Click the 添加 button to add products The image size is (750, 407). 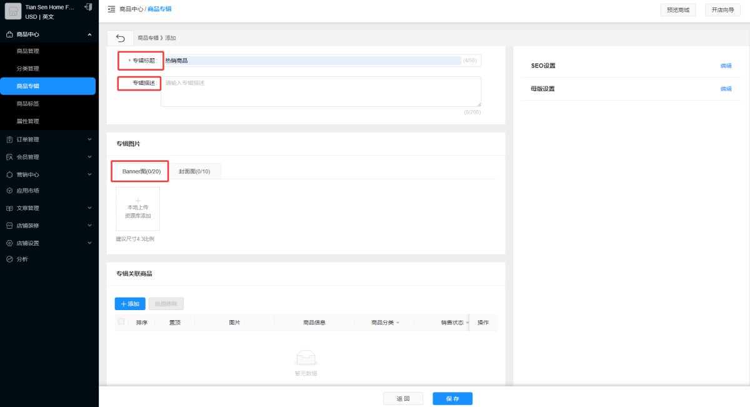click(130, 304)
